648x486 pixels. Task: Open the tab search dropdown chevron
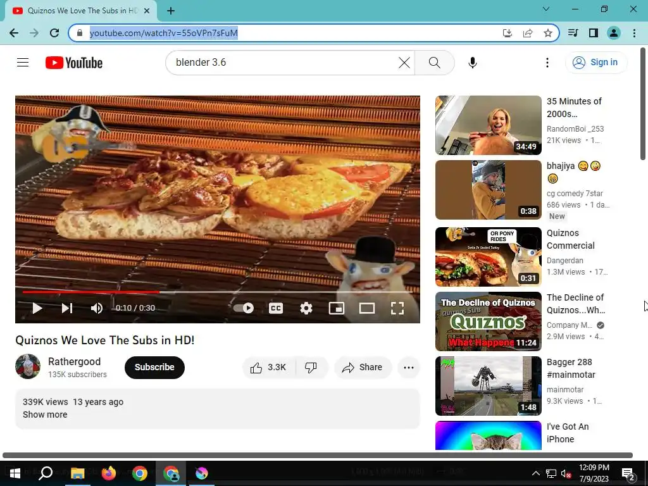pos(546,9)
